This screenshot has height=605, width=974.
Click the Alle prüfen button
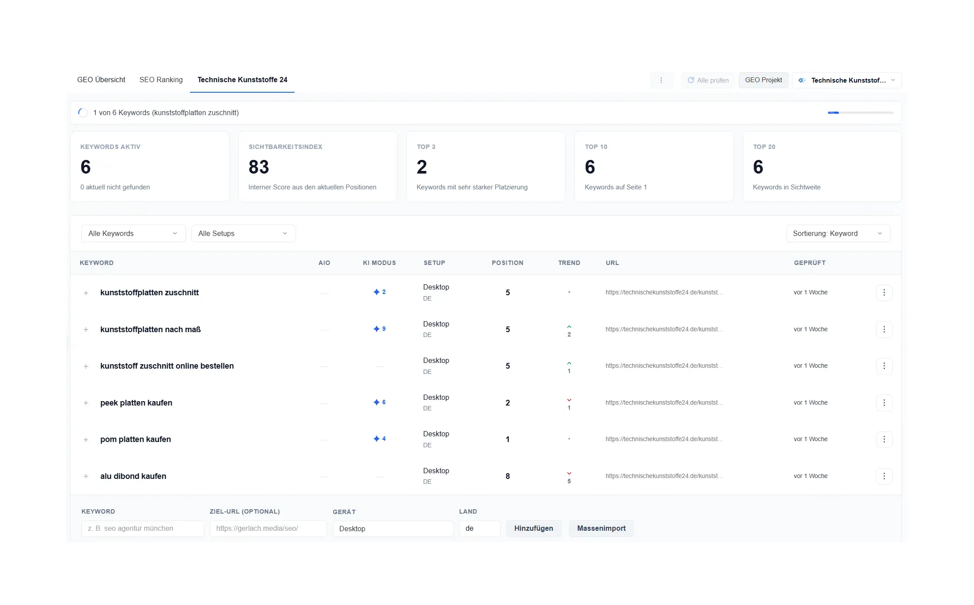point(708,80)
